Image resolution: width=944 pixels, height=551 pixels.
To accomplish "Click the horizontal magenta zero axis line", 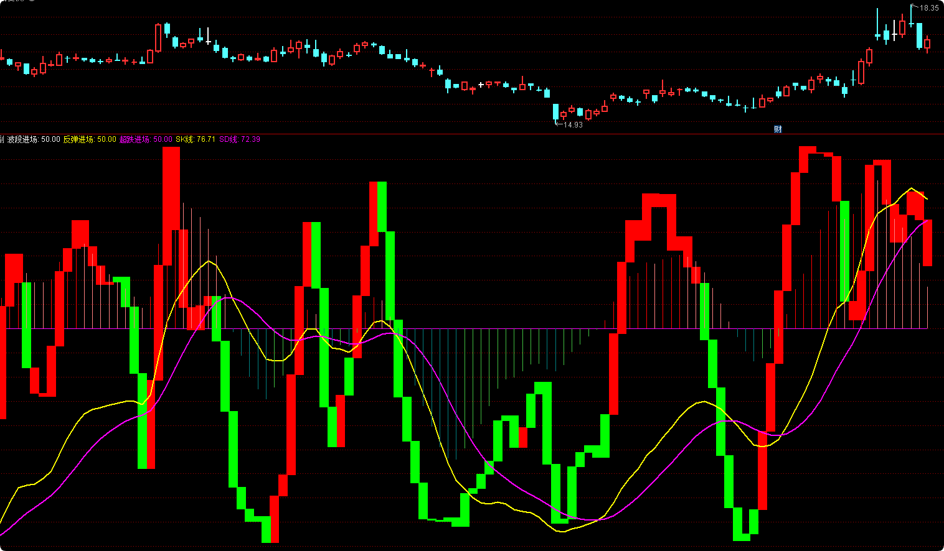I will [x=464, y=328].
